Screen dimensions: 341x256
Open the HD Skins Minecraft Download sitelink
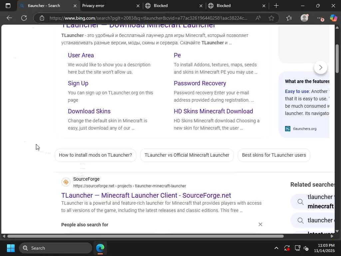point(213,111)
